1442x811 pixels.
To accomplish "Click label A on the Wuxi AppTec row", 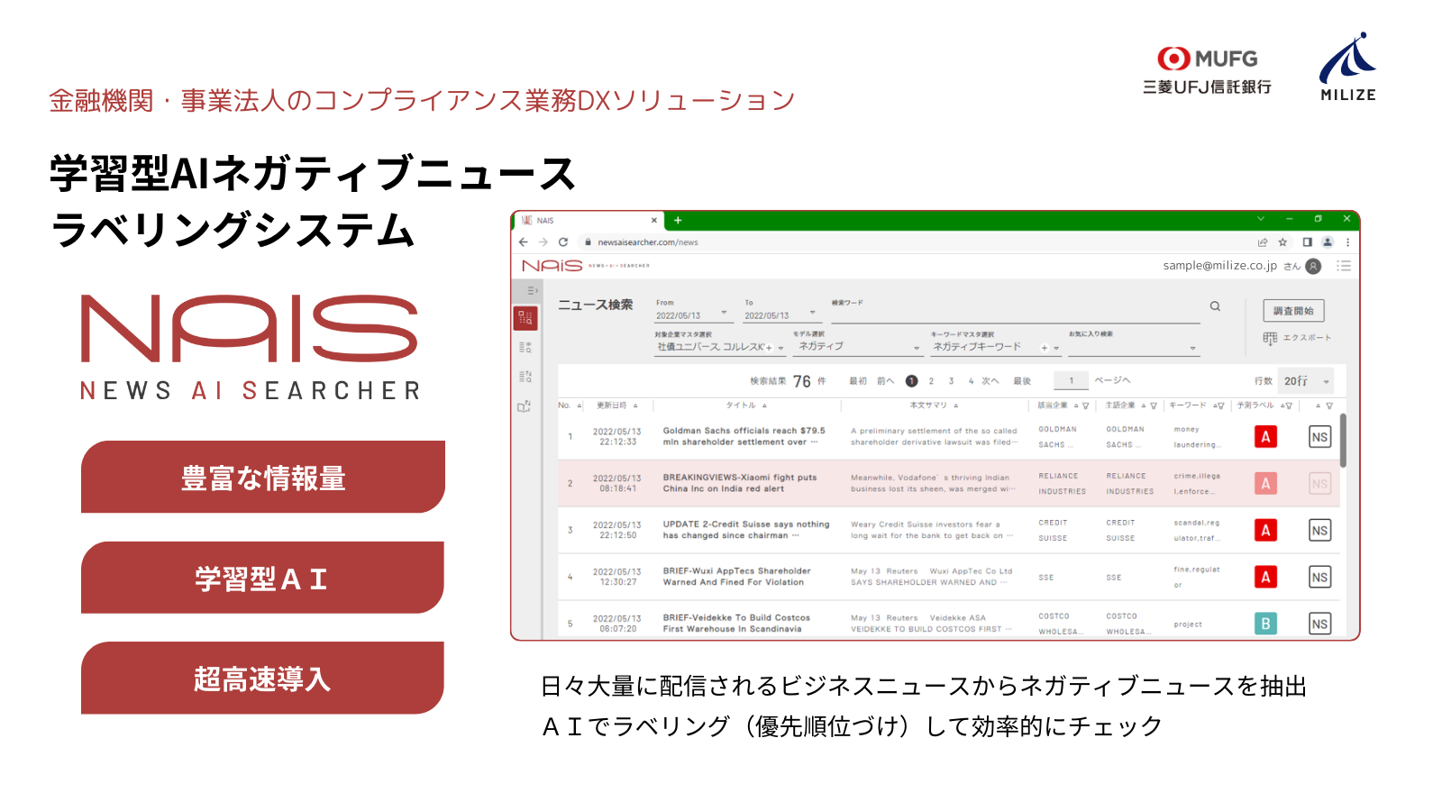I will tap(1265, 578).
